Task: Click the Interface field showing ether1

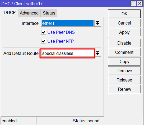Action: pyautogui.click(x=68, y=23)
